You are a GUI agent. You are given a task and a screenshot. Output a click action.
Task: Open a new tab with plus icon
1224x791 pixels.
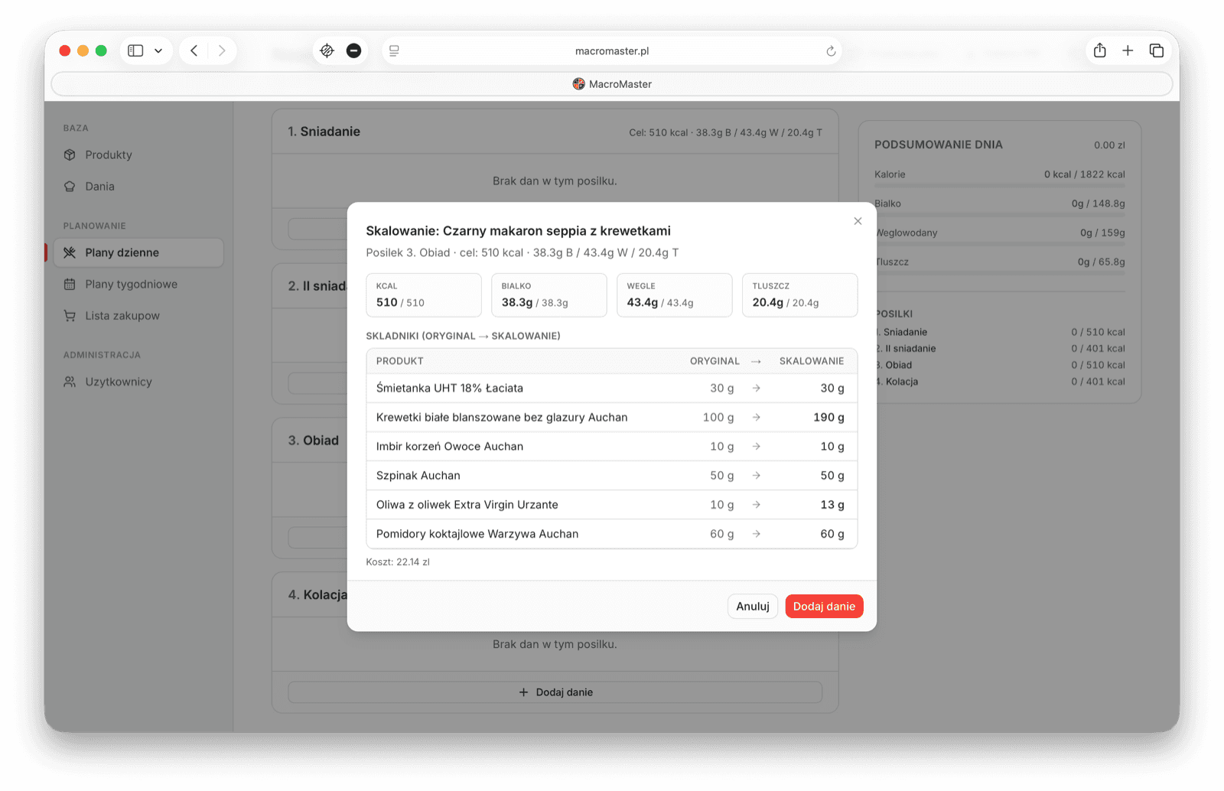click(1128, 50)
